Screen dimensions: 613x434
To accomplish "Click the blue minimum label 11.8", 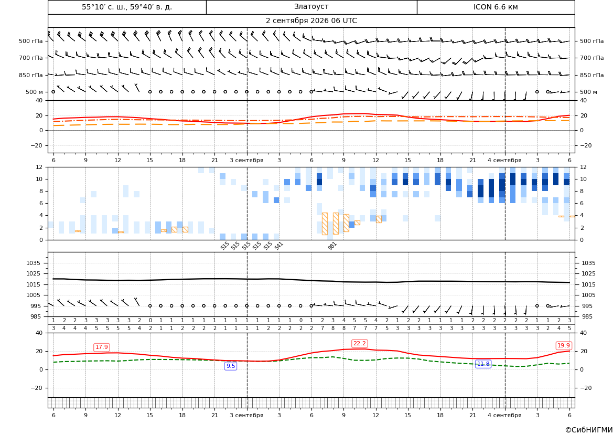I will click(483, 364).
